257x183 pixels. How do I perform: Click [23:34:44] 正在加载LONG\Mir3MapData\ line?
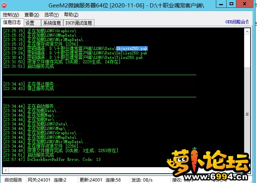tap(46, 142)
